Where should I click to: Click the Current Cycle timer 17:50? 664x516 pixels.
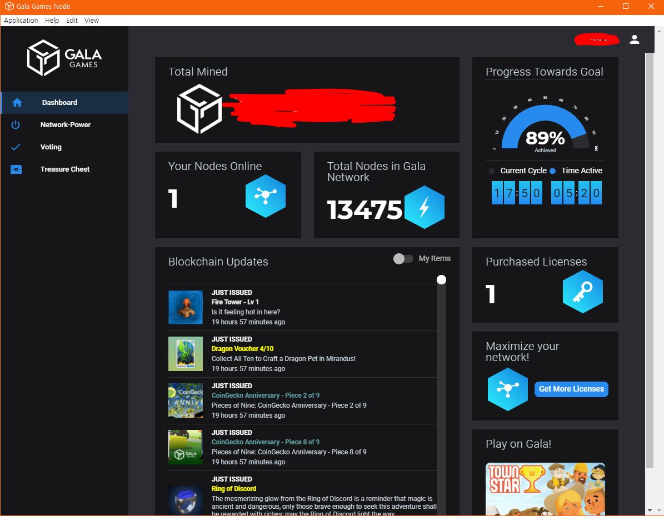point(517,193)
